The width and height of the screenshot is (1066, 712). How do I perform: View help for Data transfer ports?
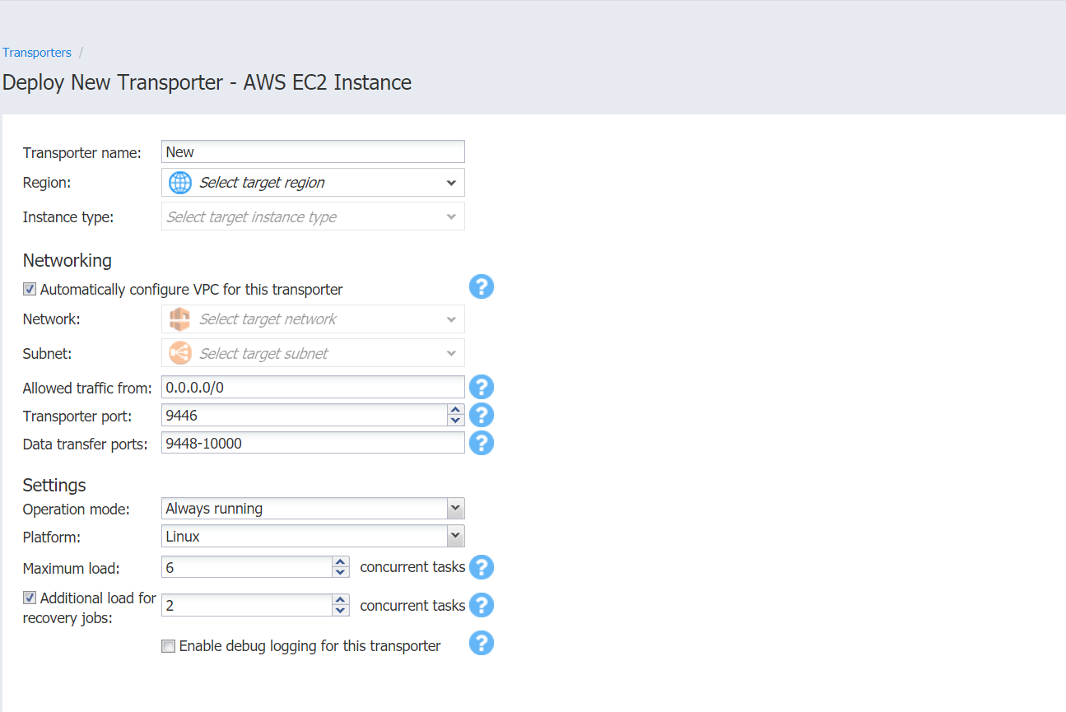click(482, 443)
